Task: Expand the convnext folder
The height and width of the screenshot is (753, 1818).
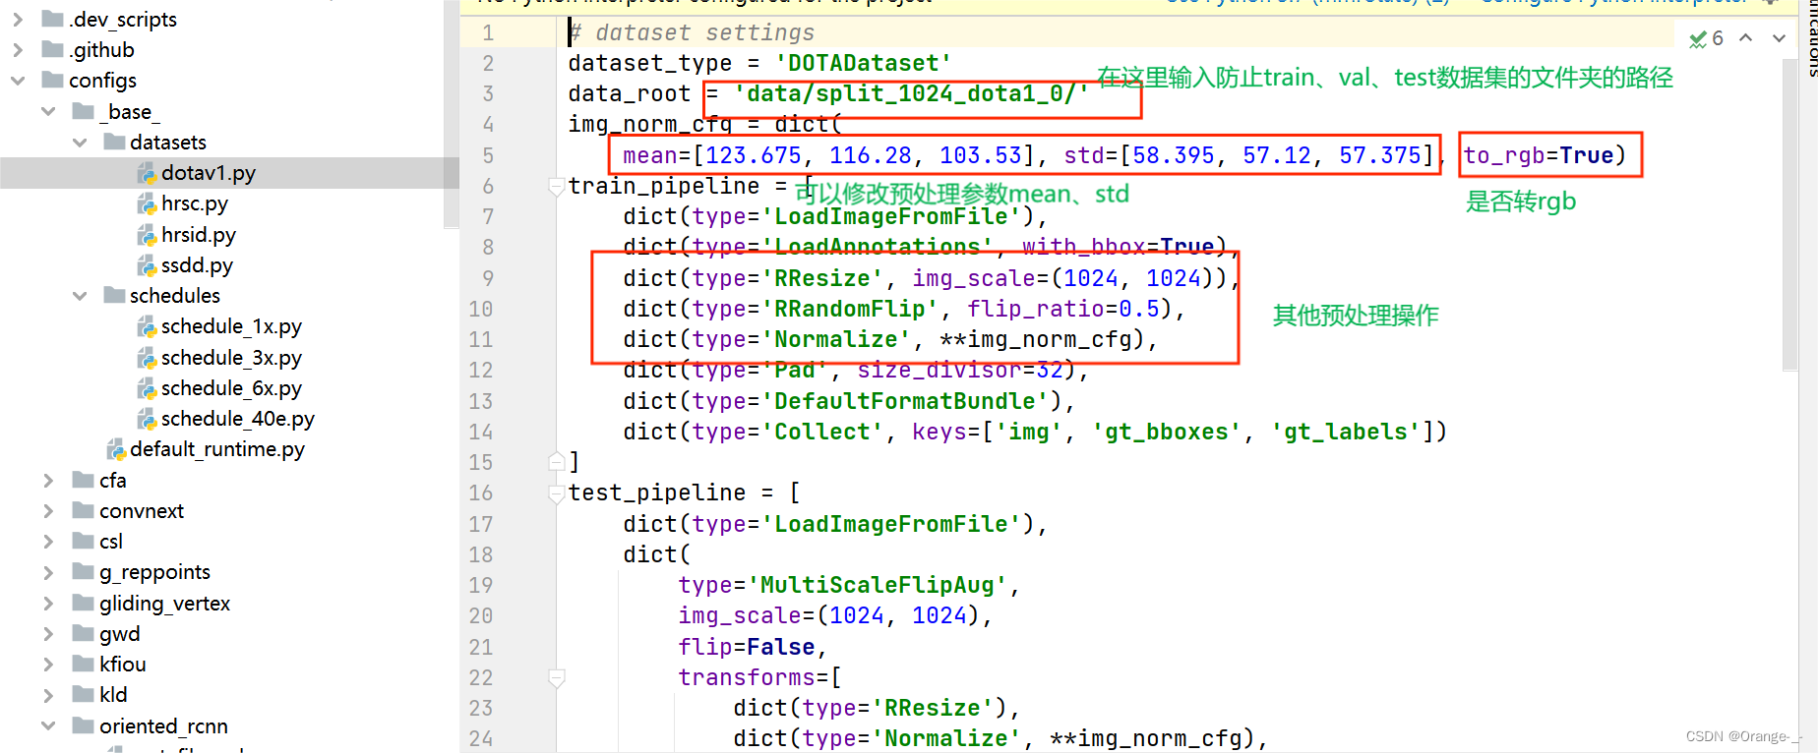Action: pyautogui.click(x=48, y=511)
